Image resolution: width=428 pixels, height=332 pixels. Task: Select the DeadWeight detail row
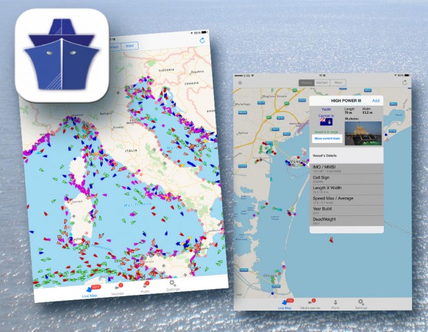pyautogui.click(x=347, y=221)
